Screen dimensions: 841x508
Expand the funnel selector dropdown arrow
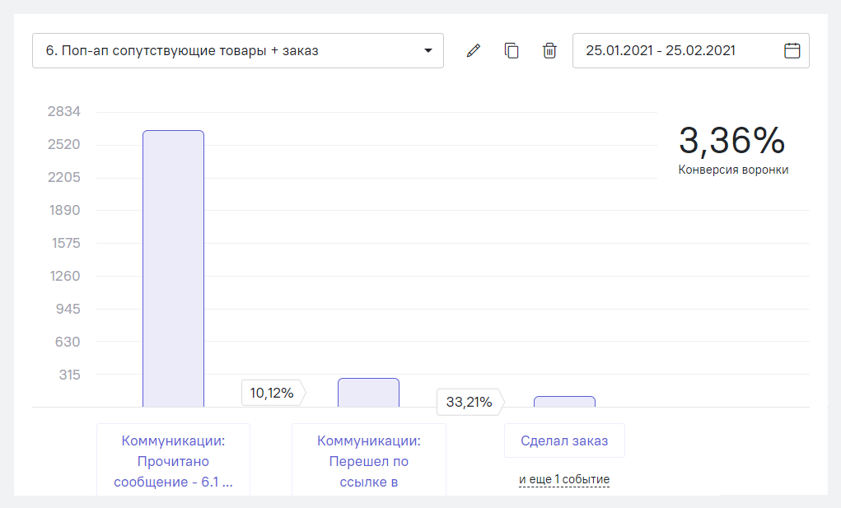click(428, 51)
